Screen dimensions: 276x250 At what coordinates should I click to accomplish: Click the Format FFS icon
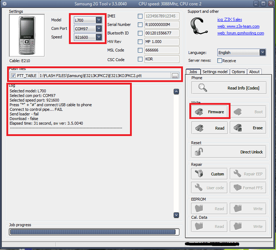tap(237, 187)
